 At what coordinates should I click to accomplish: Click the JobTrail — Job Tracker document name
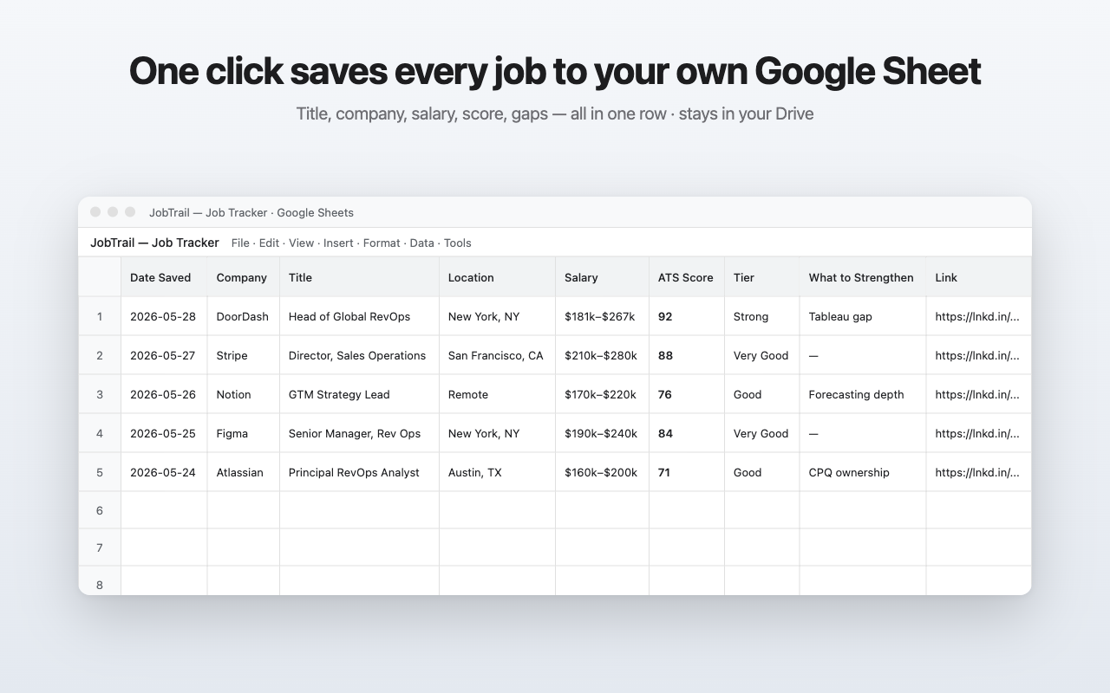click(x=154, y=243)
